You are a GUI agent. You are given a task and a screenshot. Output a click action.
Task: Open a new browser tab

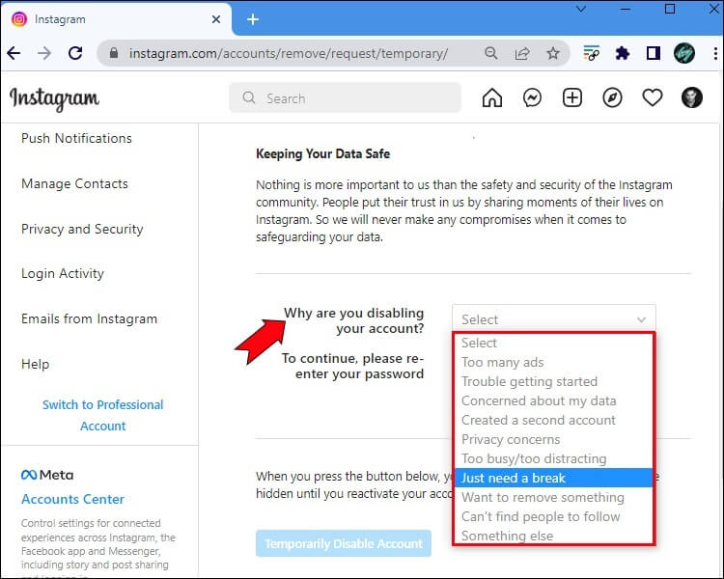[253, 19]
